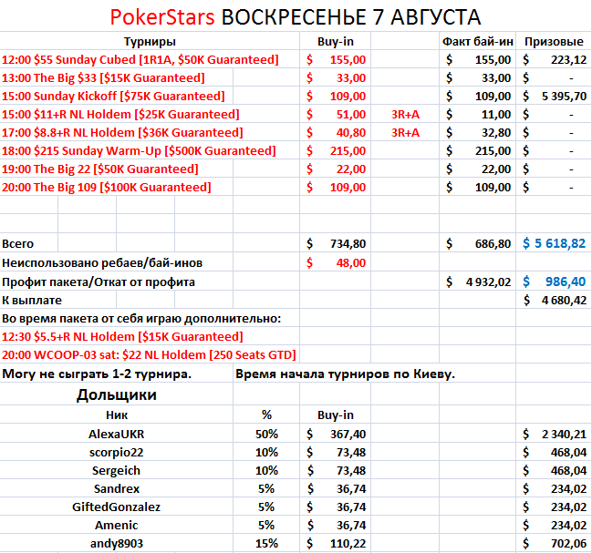Click the 3R+A cell in the $11+R row
Image resolution: width=592 pixels, height=553 pixels.
click(405, 114)
